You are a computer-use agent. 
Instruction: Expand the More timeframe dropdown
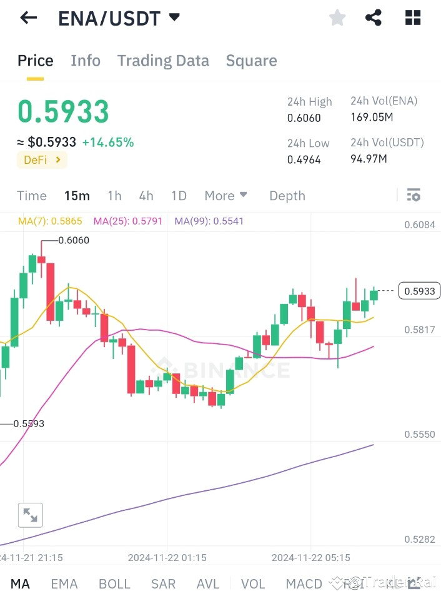point(226,196)
